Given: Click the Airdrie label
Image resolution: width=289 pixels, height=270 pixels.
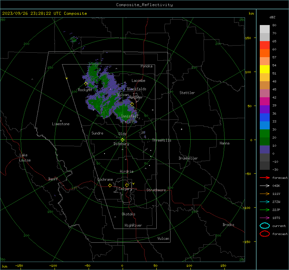Looking at the screenshot, I should (127, 171).
